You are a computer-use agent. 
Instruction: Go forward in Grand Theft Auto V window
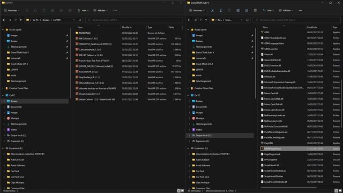tap(195, 20)
